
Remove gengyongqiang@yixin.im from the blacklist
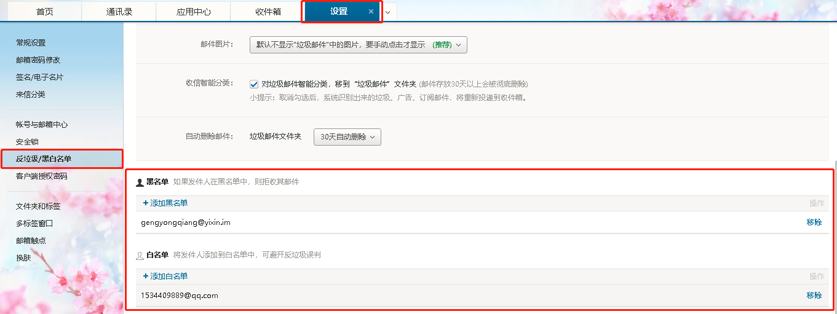pyautogui.click(x=814, y=222)
